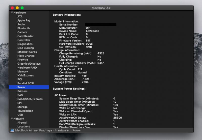This screenshot has height=140, width=202.
Task: Open the Camera hardware entry
Action: click(x=22, y=32)
